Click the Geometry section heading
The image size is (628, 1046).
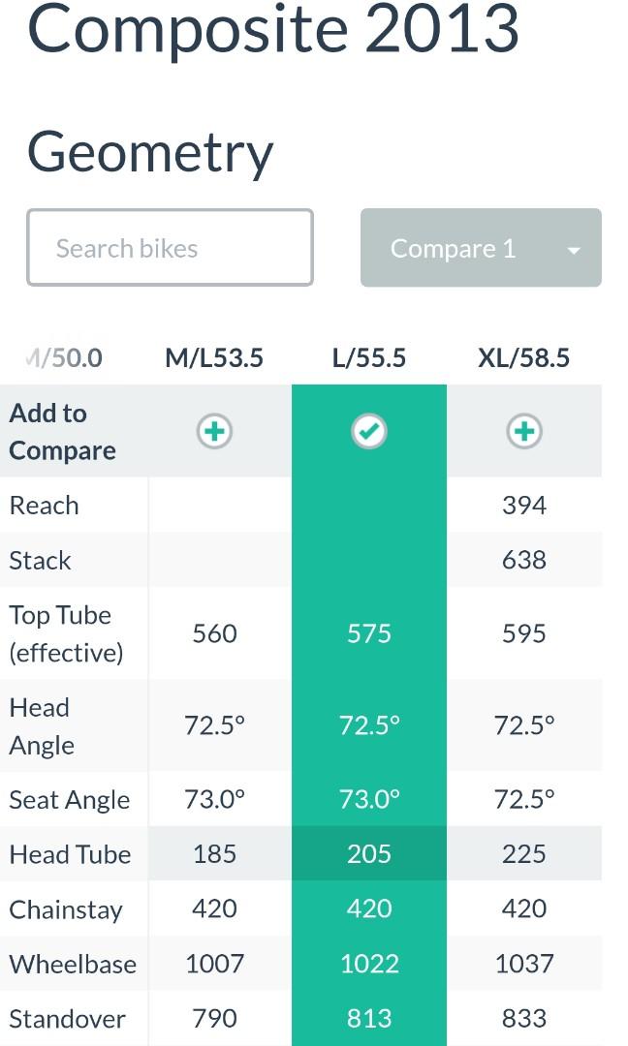[x=150, y=153]
